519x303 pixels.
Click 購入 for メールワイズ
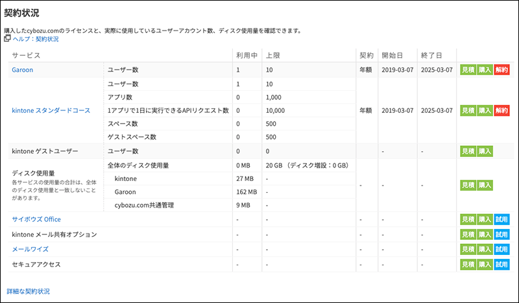coord(485,249)
